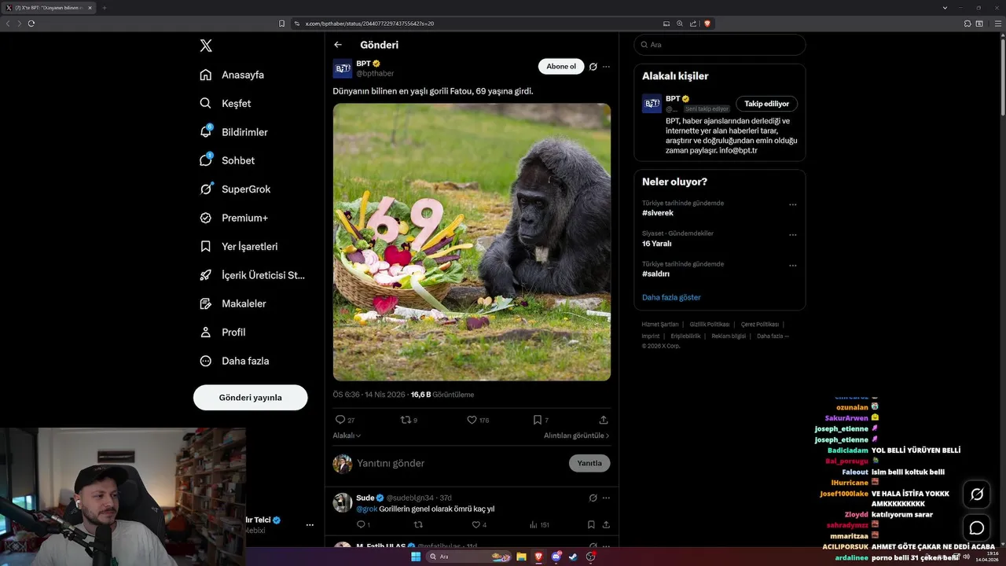Open Makaleler in sidebar
The image size is (1006, 566).
[233, 303]
